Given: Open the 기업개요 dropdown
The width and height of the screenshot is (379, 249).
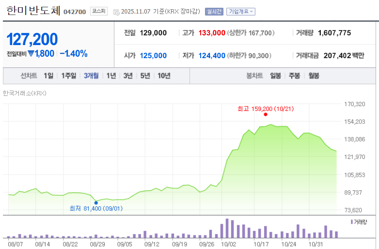Looking at the screenshot, I should click(x=240, y=12).
